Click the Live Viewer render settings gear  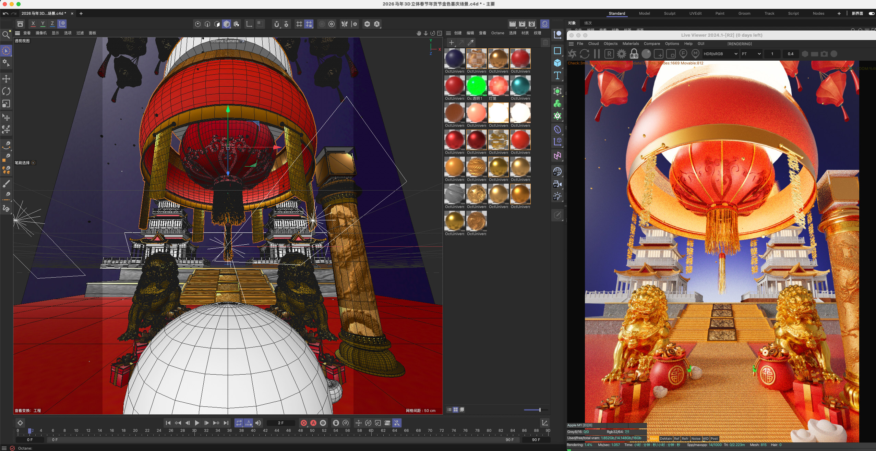pos(621,54)
